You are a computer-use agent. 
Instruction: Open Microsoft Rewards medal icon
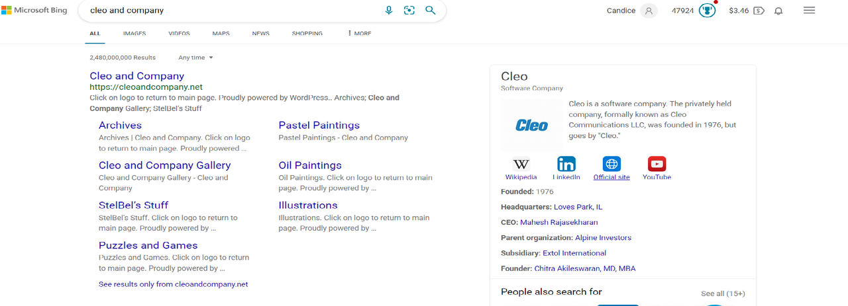(708, 11)
